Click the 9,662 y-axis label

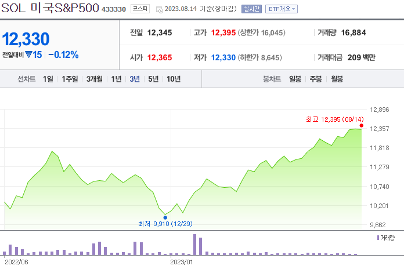(x=378, y=225)
